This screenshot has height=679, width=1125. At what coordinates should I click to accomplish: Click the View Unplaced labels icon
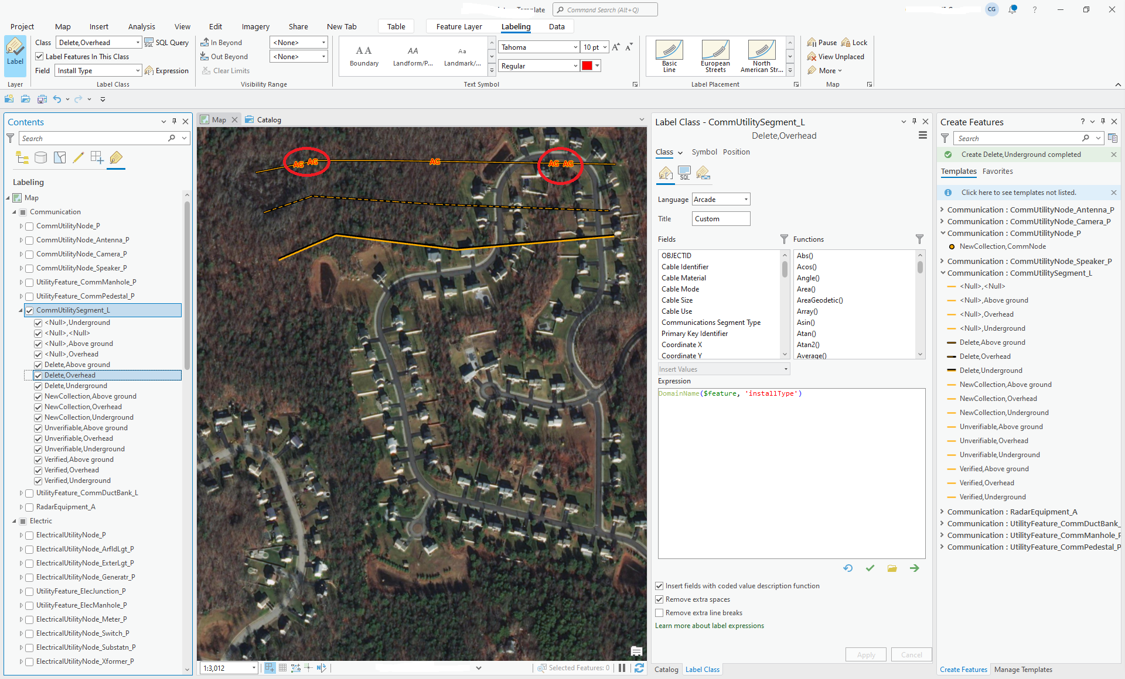coord(812,57)
